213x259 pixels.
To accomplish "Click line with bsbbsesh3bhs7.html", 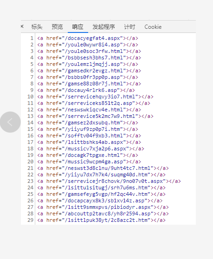I will coord(89,58).
